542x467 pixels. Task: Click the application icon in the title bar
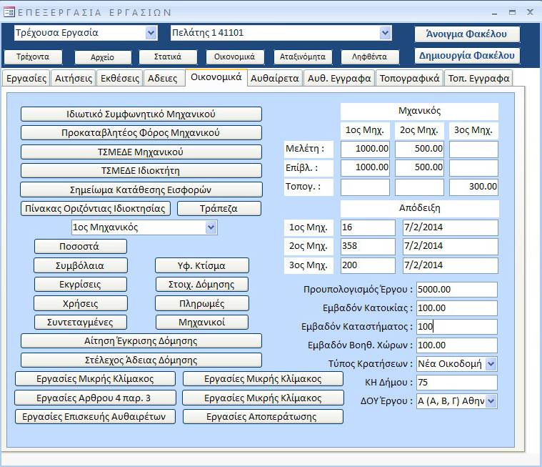point(9,11)
